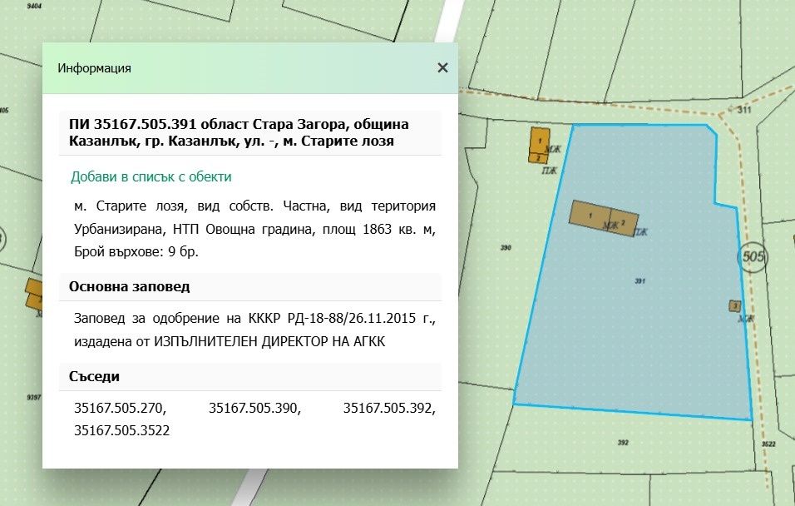Click map label 3522 at the bottom right
The image size is (795, 506).
point(768,444)
